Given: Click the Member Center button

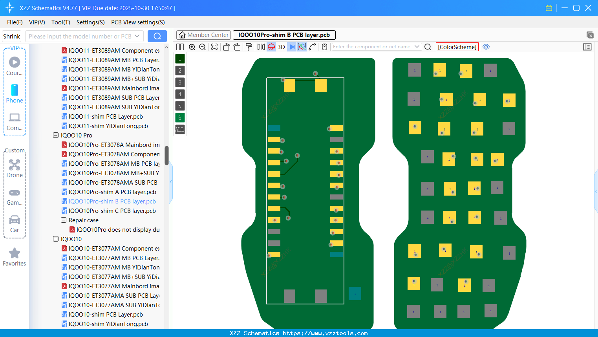Looking at the screenshot, I should tap(203, 35).
